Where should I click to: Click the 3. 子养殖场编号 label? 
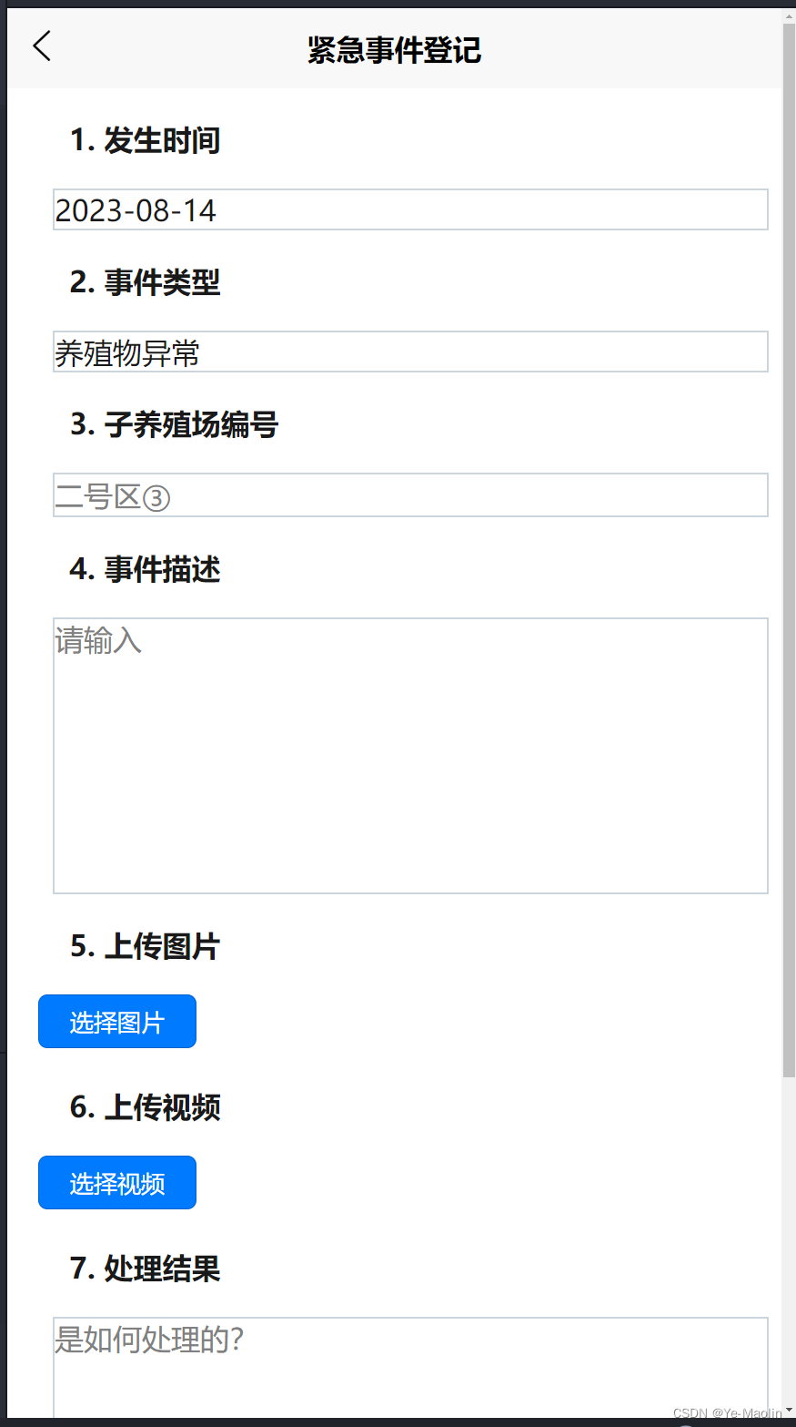pyautogui.click(x=175, y=424)
